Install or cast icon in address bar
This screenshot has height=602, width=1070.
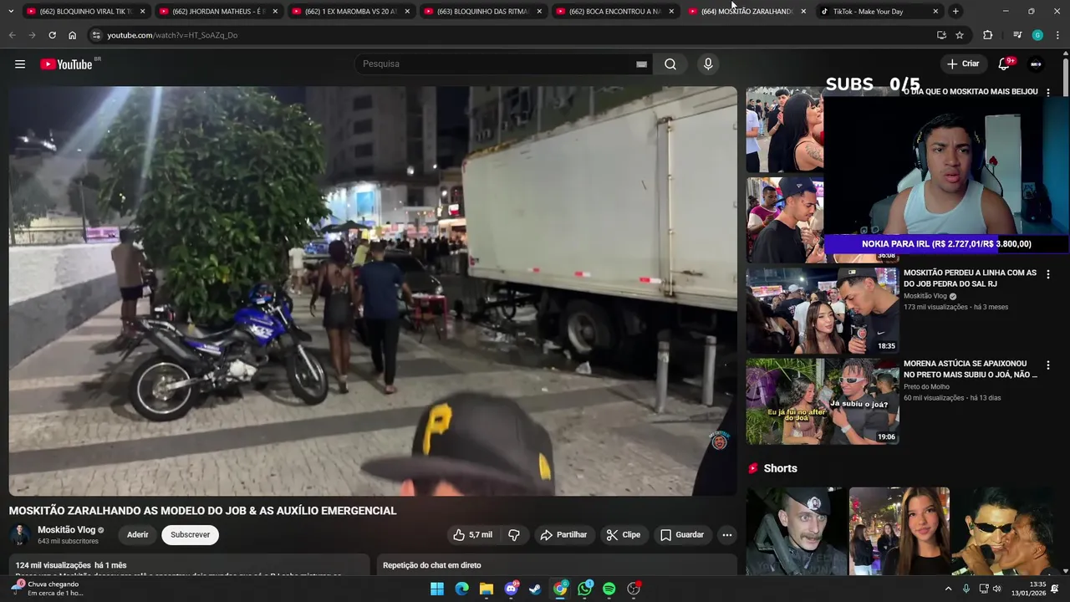[x=941, y=35]
